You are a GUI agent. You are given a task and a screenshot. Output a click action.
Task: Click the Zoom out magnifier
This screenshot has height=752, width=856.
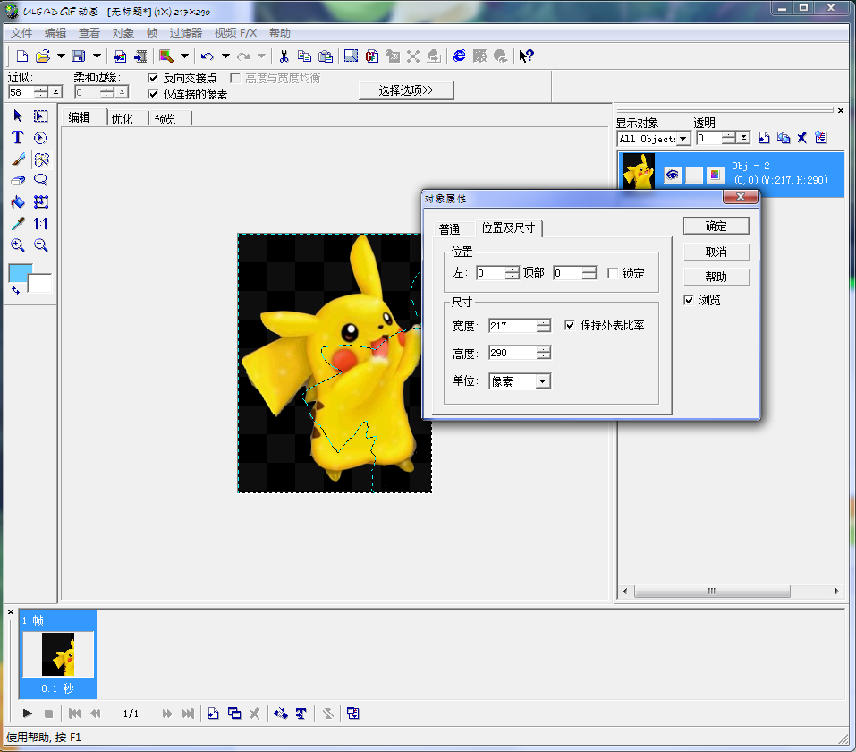click(x=41, y=244)
